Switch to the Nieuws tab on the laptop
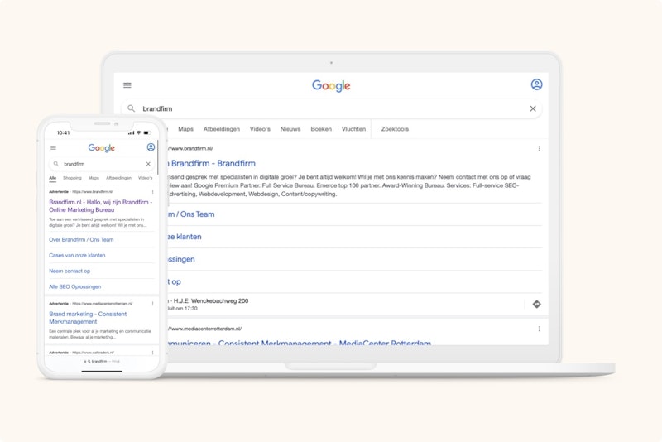 290,129
